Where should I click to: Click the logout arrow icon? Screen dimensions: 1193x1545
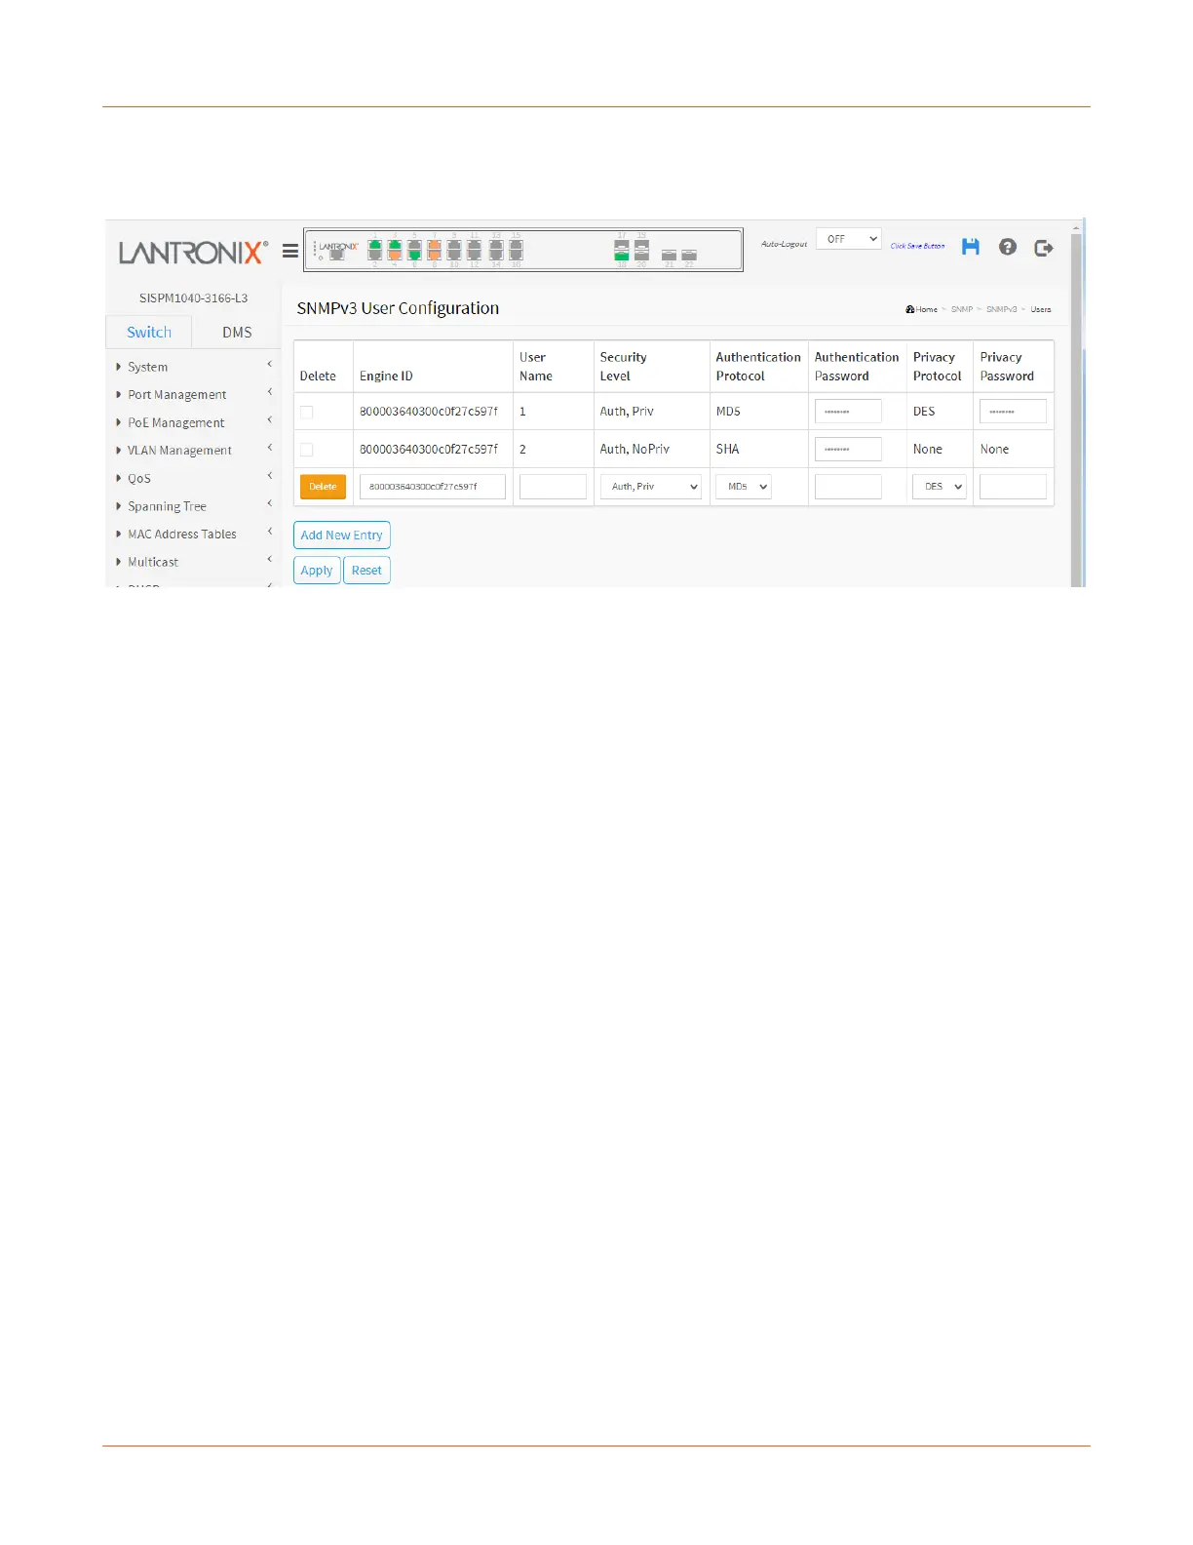pos(1044,248)
